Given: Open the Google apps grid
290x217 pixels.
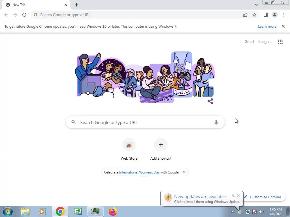Looking at the screenshot, I should [280, 42].
